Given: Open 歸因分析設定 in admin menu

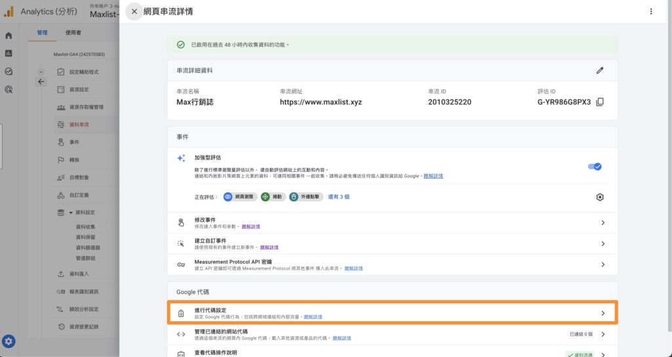Looking at the screenshot, I should click(84, 309).
